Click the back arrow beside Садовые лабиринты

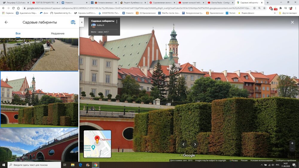point(6,22)
